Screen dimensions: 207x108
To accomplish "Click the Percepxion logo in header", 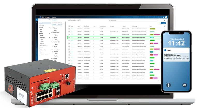I will (45, 17).
